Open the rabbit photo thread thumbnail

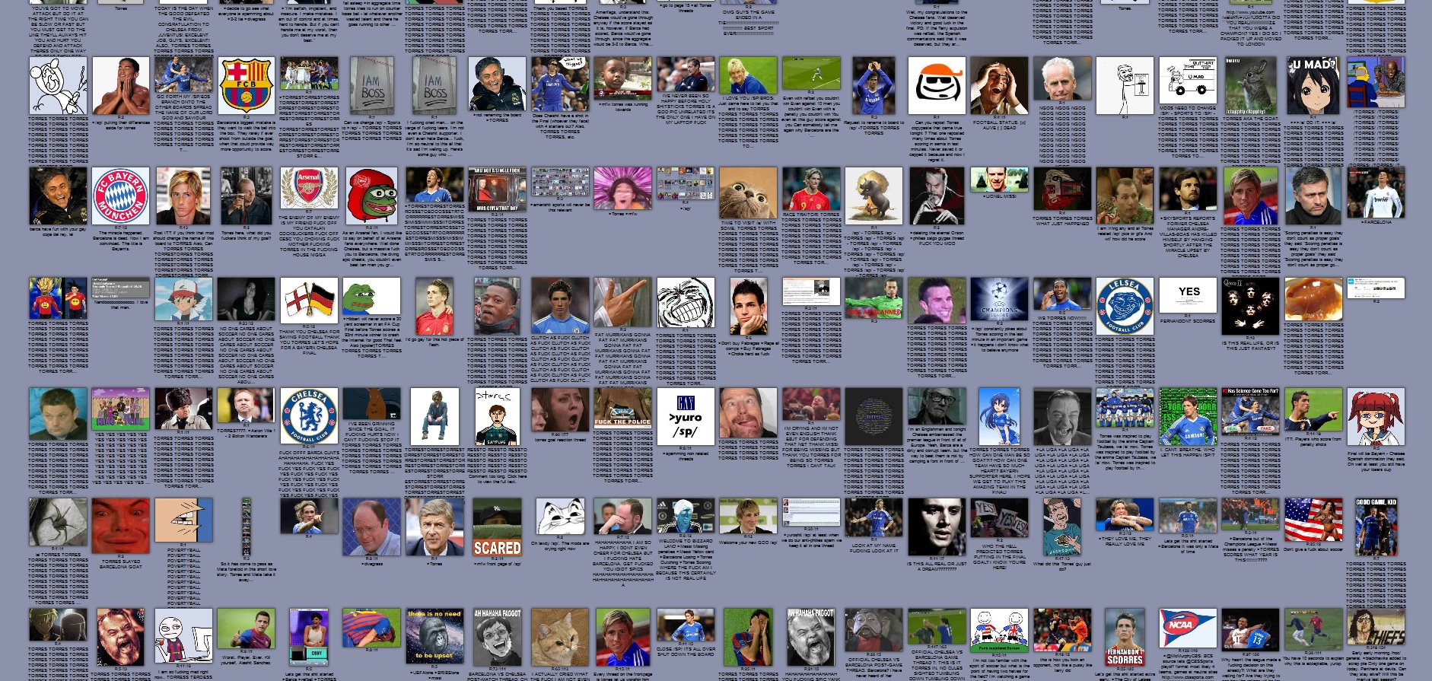tap(1250, 86)
